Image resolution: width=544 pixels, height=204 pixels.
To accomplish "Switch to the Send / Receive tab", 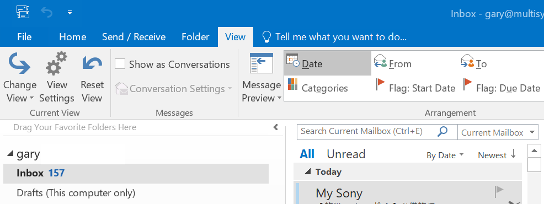I will pos(134,37).
